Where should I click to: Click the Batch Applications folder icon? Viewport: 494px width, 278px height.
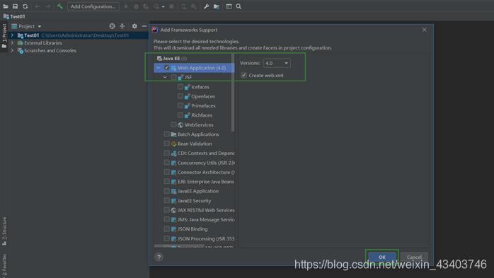coord(173,134)
